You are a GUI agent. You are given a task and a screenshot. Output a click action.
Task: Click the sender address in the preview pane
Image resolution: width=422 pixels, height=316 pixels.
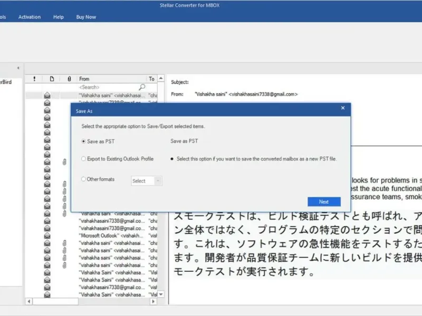click(246, 94)
